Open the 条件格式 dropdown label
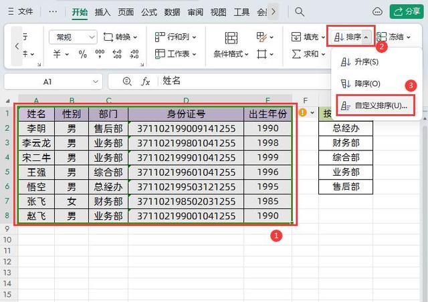This screenshot has height=302, width=428. pos(231,54)
